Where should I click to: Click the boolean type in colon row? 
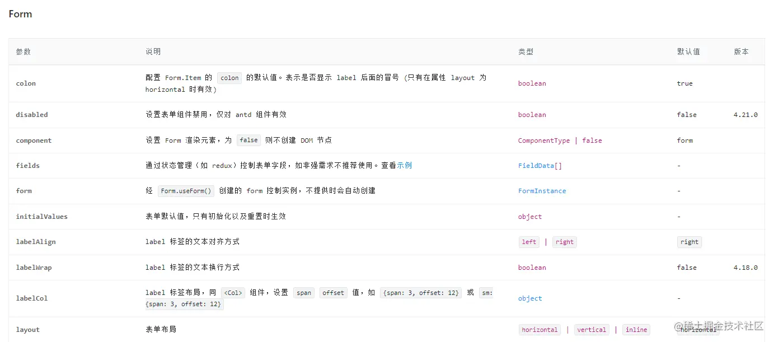(532, 83)
